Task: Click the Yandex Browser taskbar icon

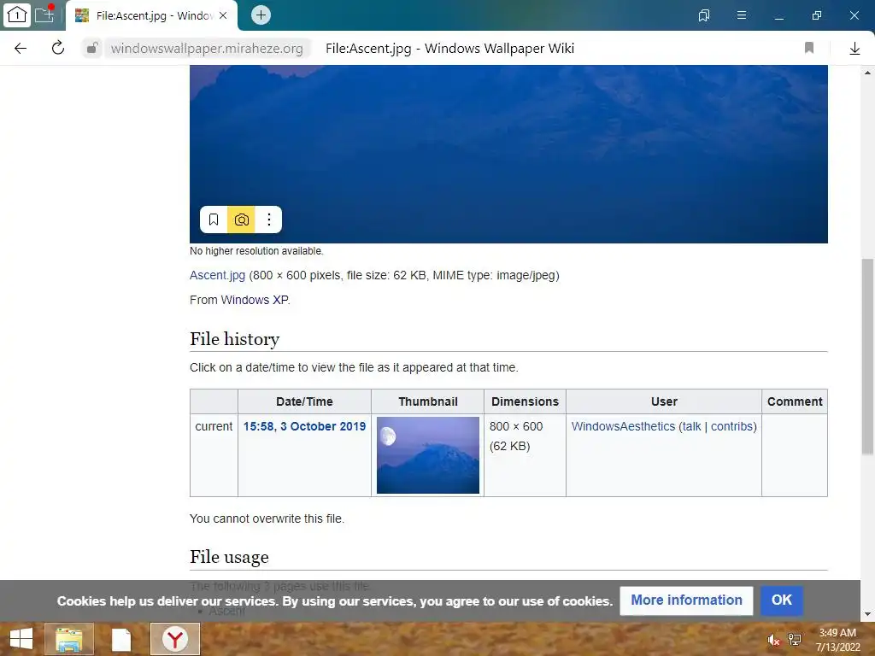Action: (x=174, y=639)
